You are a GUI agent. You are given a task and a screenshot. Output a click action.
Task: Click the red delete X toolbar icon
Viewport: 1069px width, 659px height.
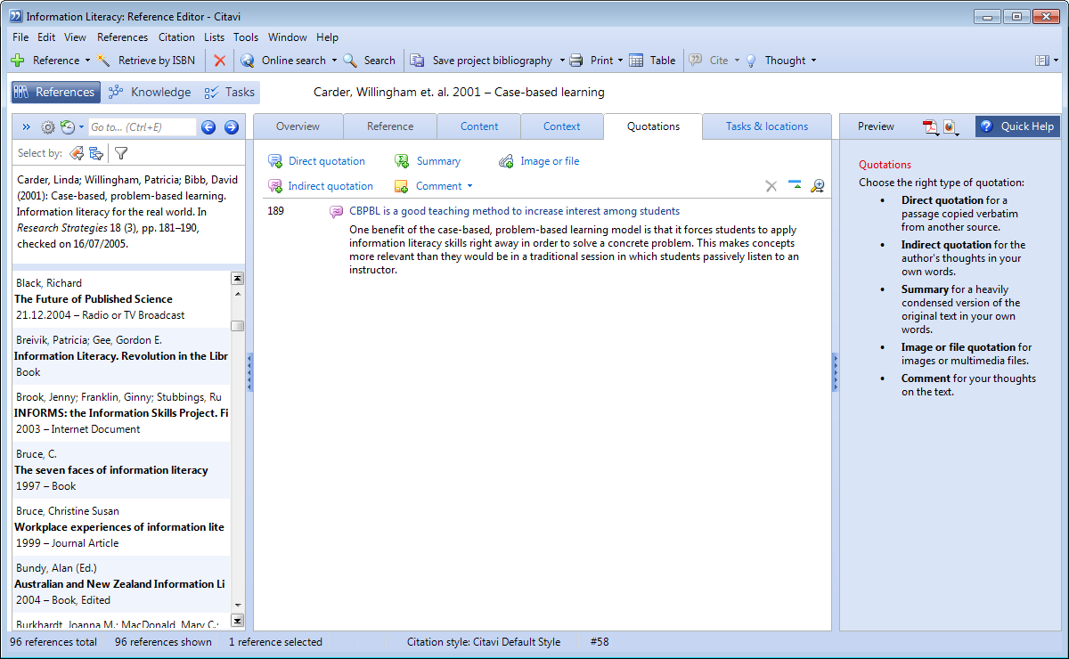[219, 61]
